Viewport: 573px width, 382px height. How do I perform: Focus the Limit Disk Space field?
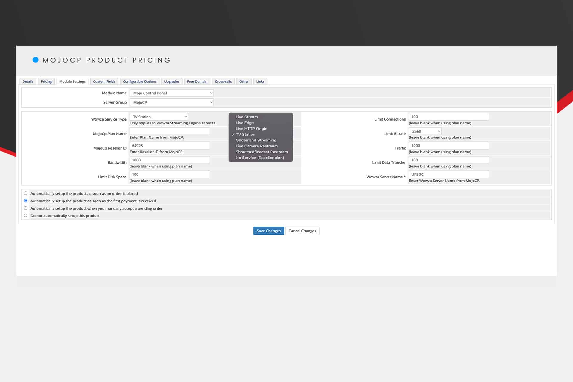click(x=170, y=174)
